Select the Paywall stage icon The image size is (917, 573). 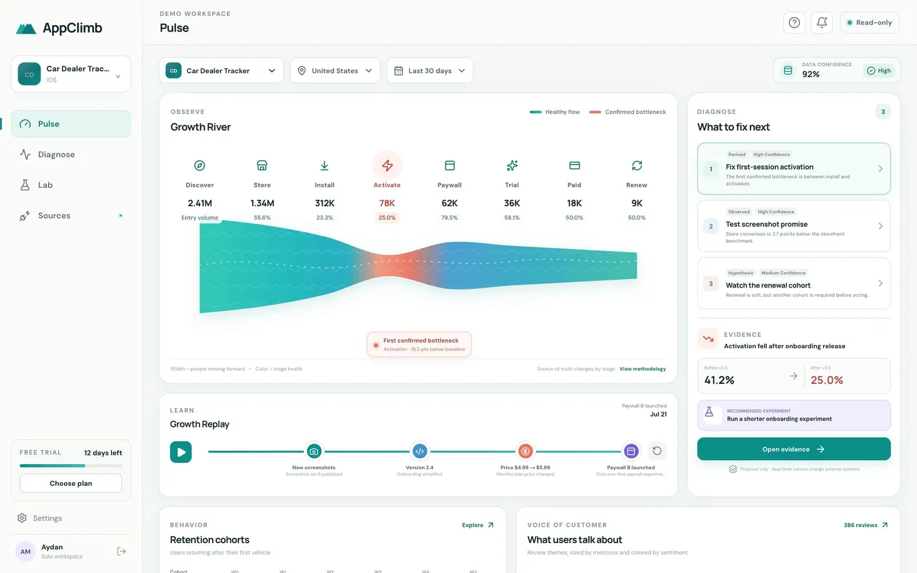pyautogui.click(x=449, y=166)
